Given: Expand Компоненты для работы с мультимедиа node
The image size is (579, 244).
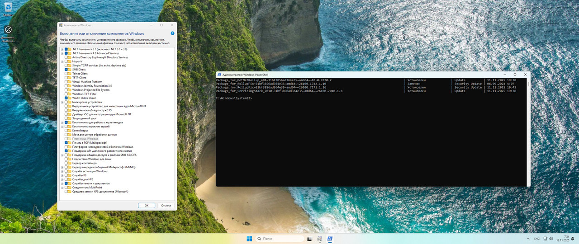Looking at the screenshot, I should click(62, 122).
